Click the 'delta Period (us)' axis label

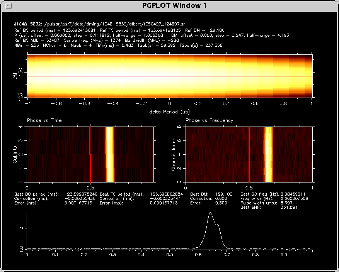[x=169, y=112]
